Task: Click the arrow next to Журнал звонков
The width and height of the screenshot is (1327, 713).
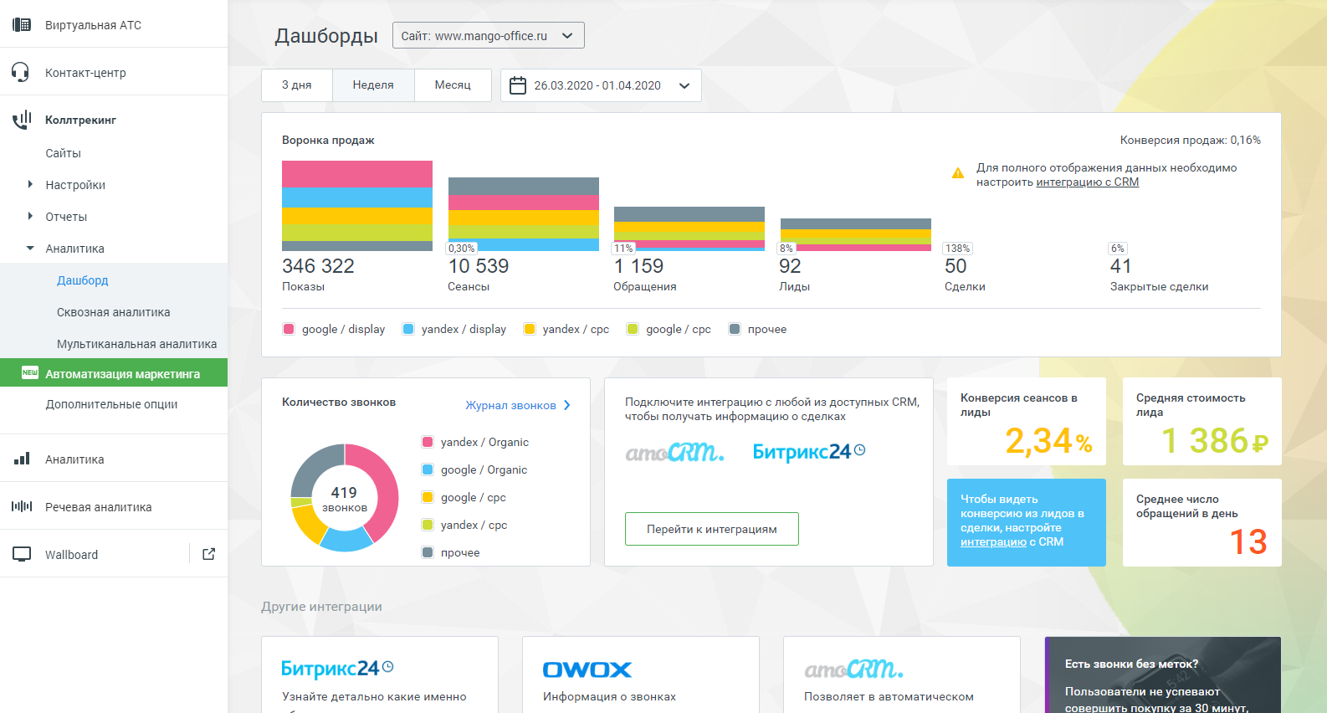Action: [x=567, y=405]
